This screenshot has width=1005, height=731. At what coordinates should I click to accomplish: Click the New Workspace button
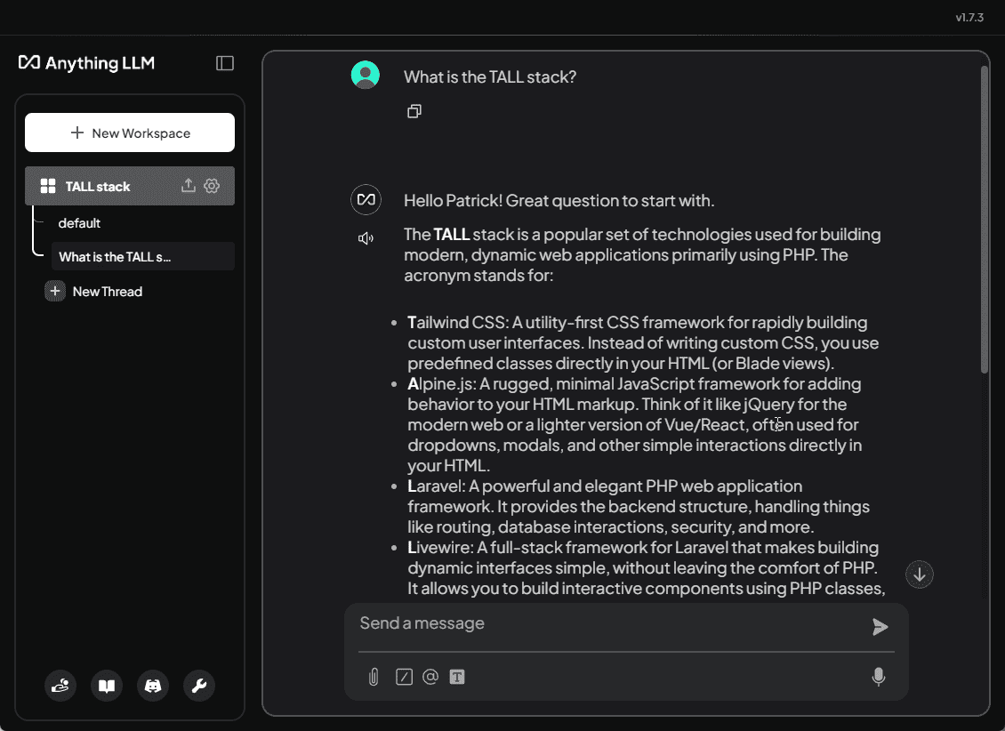click(130, 133)
